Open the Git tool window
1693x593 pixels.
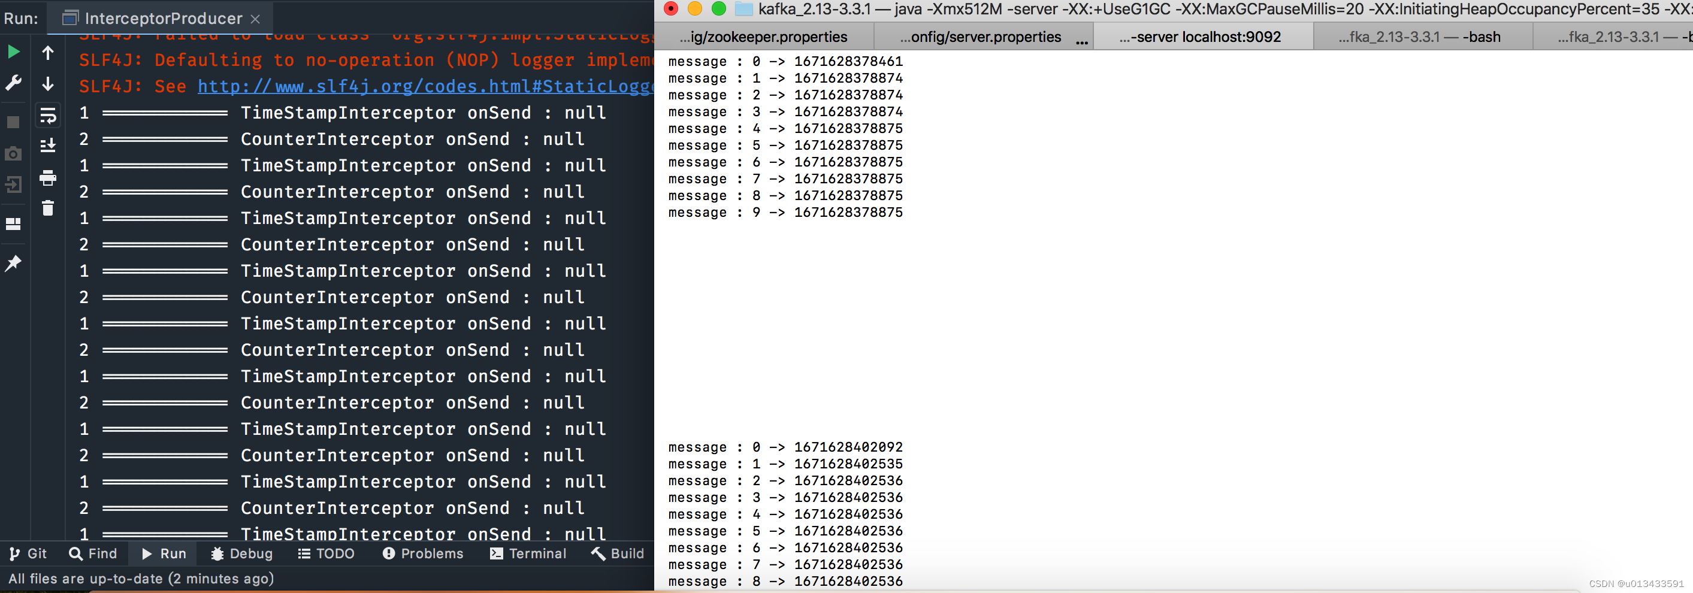coord(28,553)
